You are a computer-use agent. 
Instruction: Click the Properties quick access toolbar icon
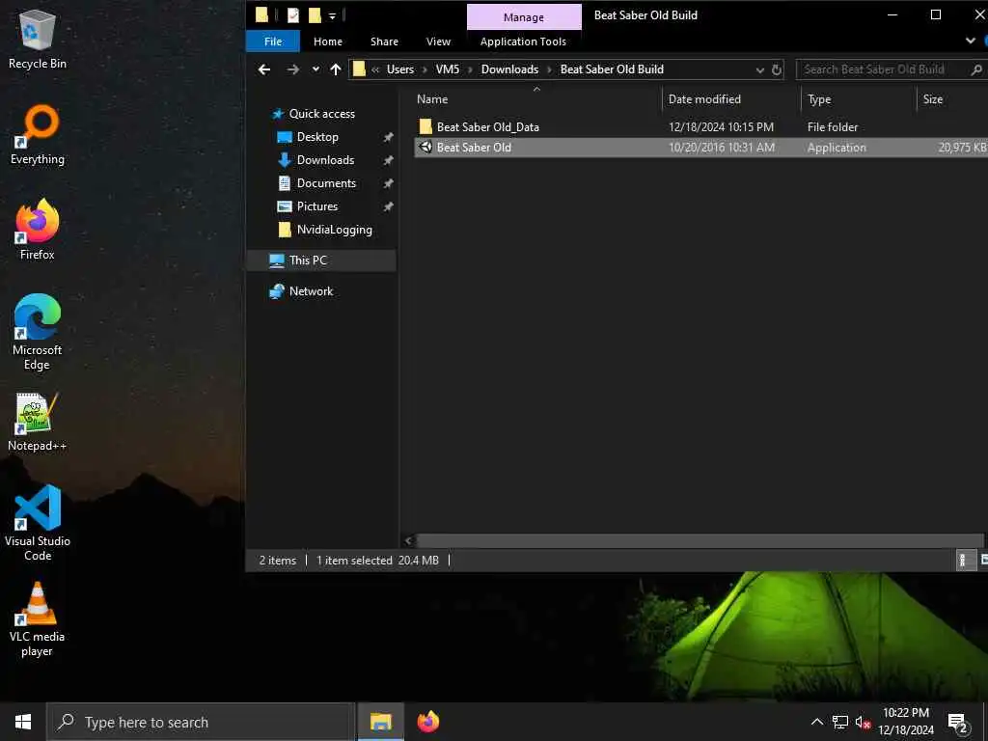point(293,15)
